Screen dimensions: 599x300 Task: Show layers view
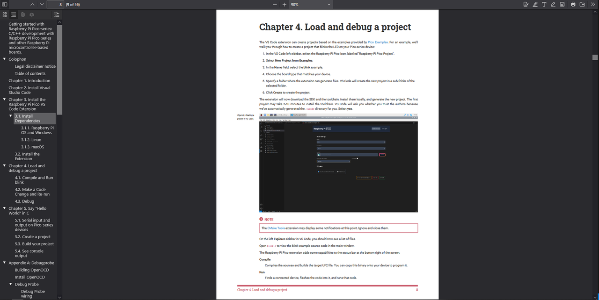[32, 14]
